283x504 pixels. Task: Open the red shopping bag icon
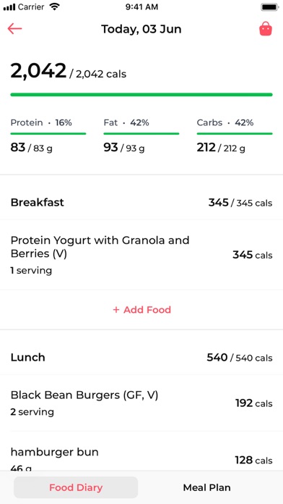(266, 29)
